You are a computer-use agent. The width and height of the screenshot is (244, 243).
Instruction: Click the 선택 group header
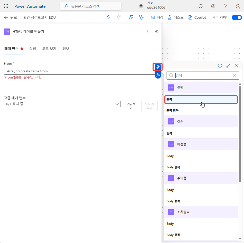[x=201, y=88]
